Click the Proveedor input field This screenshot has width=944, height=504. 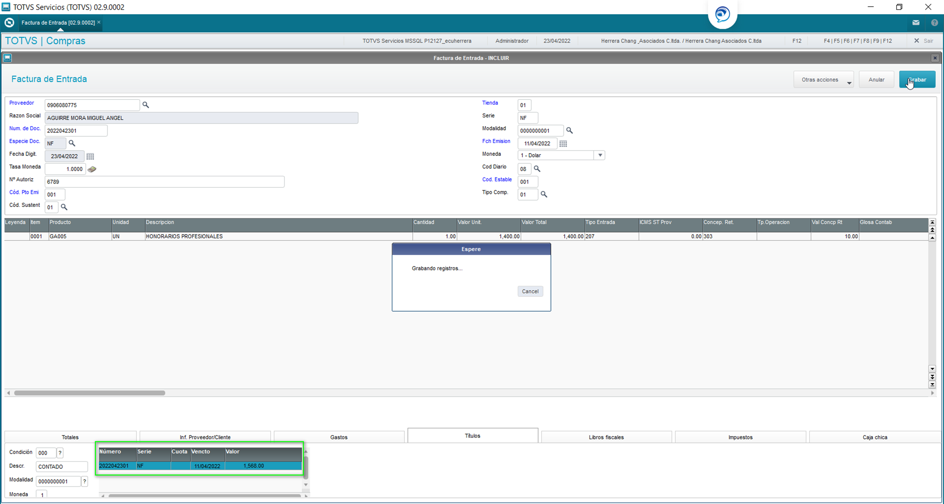[92, 105]
